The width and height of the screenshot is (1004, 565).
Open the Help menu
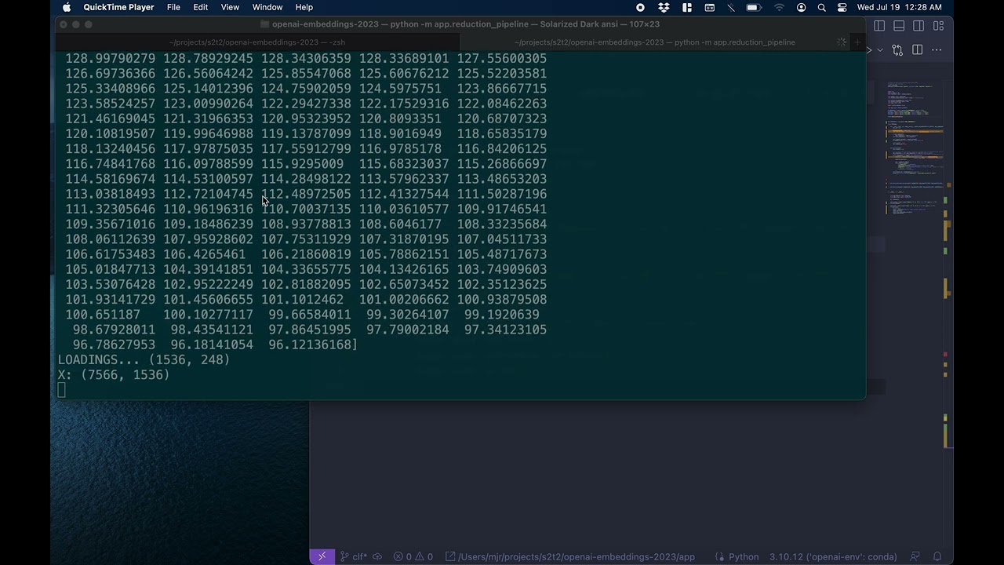point(304,7)
